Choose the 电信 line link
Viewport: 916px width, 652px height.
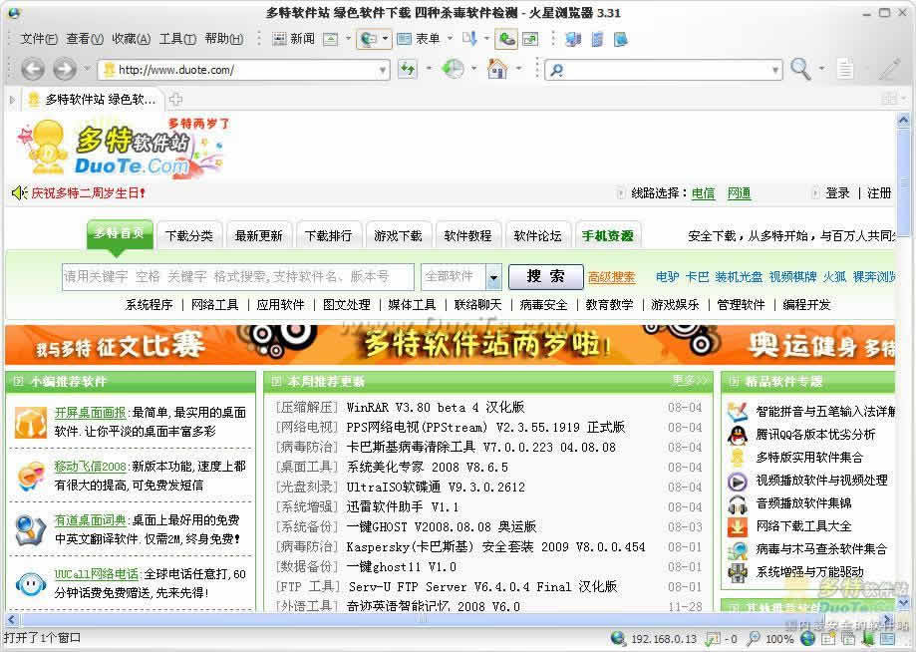pos(703,192)
